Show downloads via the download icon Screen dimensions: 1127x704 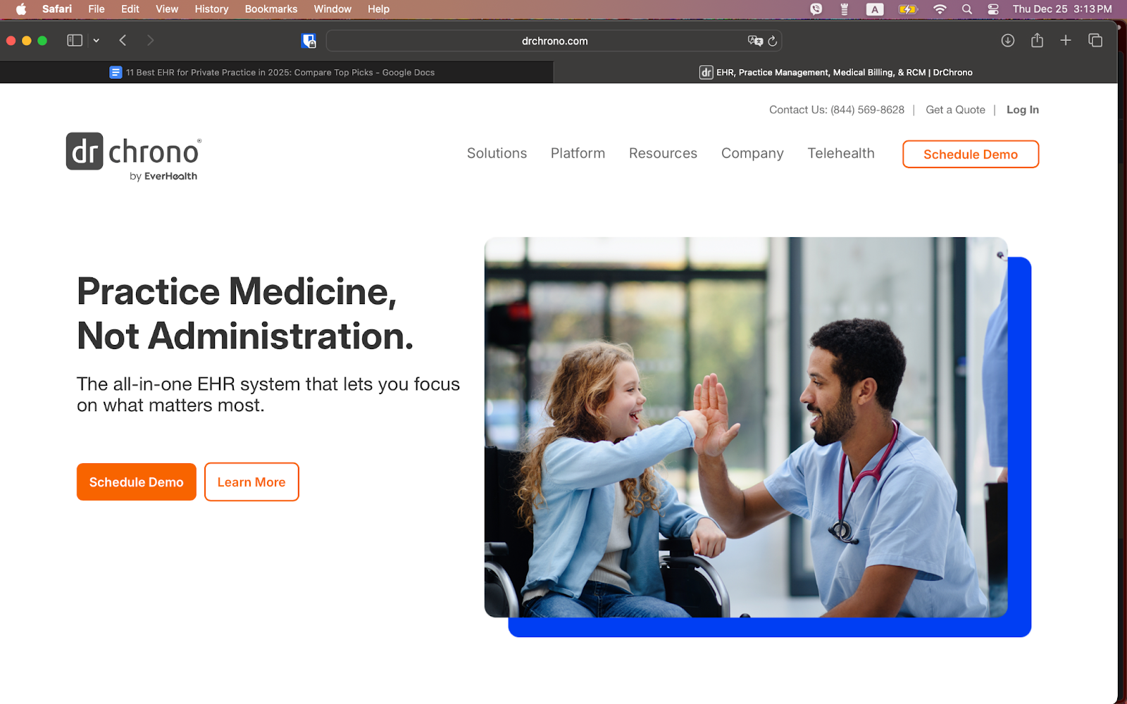(x=1008, y=41)
